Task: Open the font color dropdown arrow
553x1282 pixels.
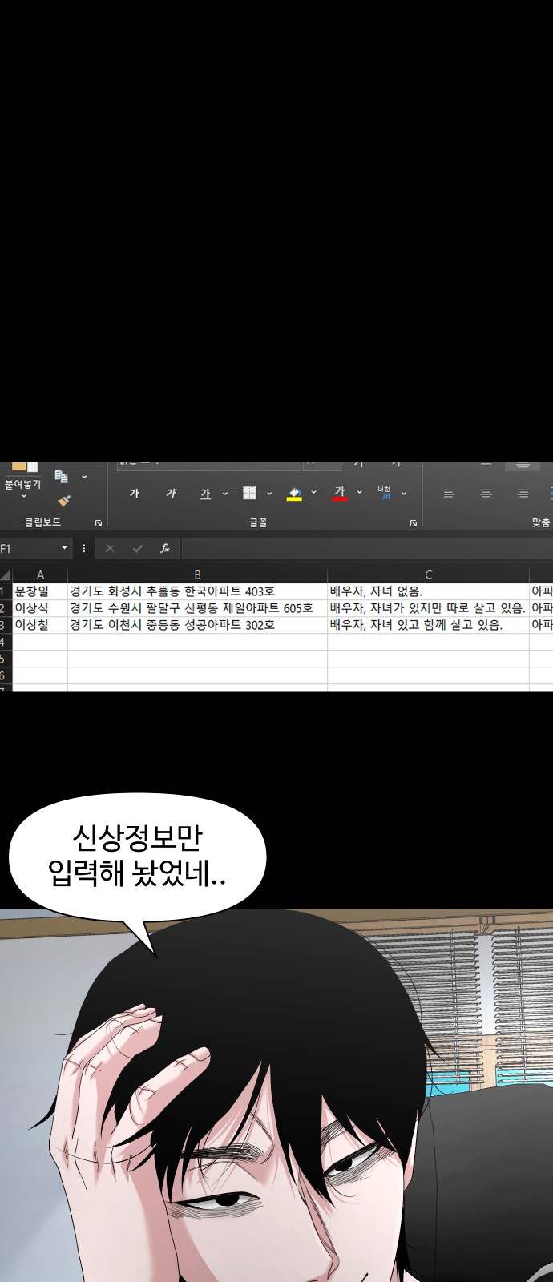Action: (360, 493)
